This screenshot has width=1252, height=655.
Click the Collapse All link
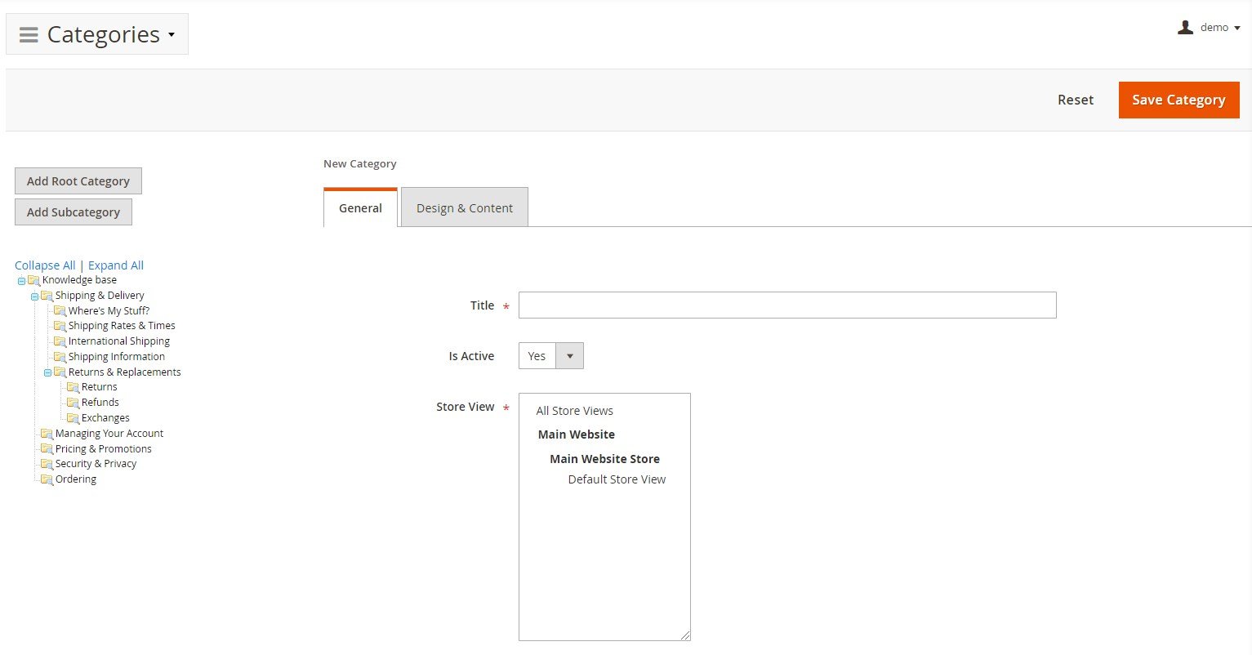click(45, 265)
